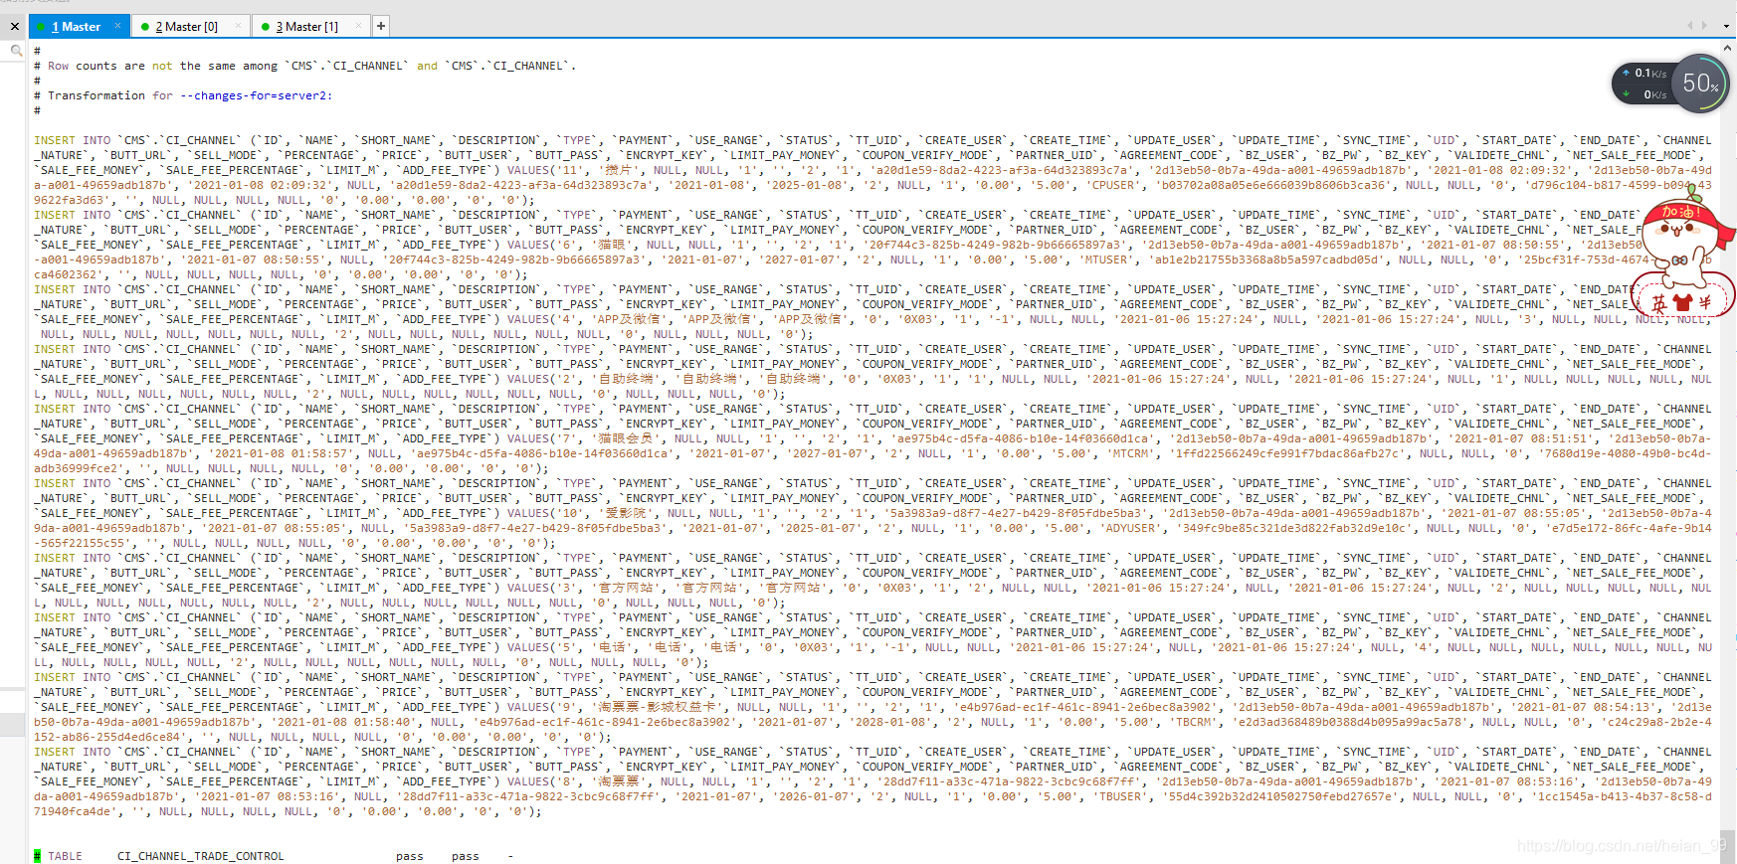Click the date '2028-01-08'
The width and height of the screenshot is (1737, 864).
point(889,722)
